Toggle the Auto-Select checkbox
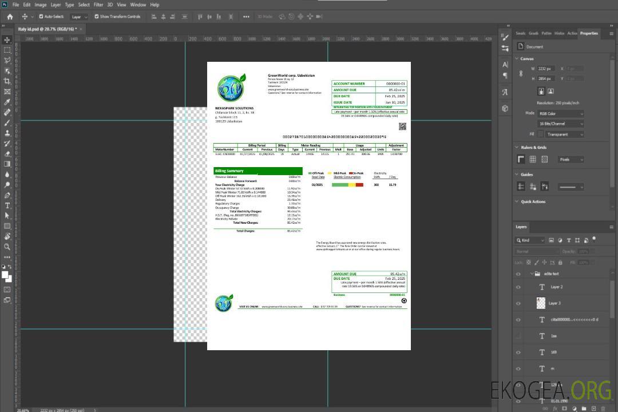Viewport: 618px width, 412px height. tap(41, 17)
